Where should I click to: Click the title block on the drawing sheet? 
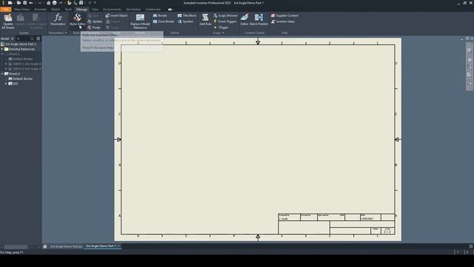tap(336, 224)
